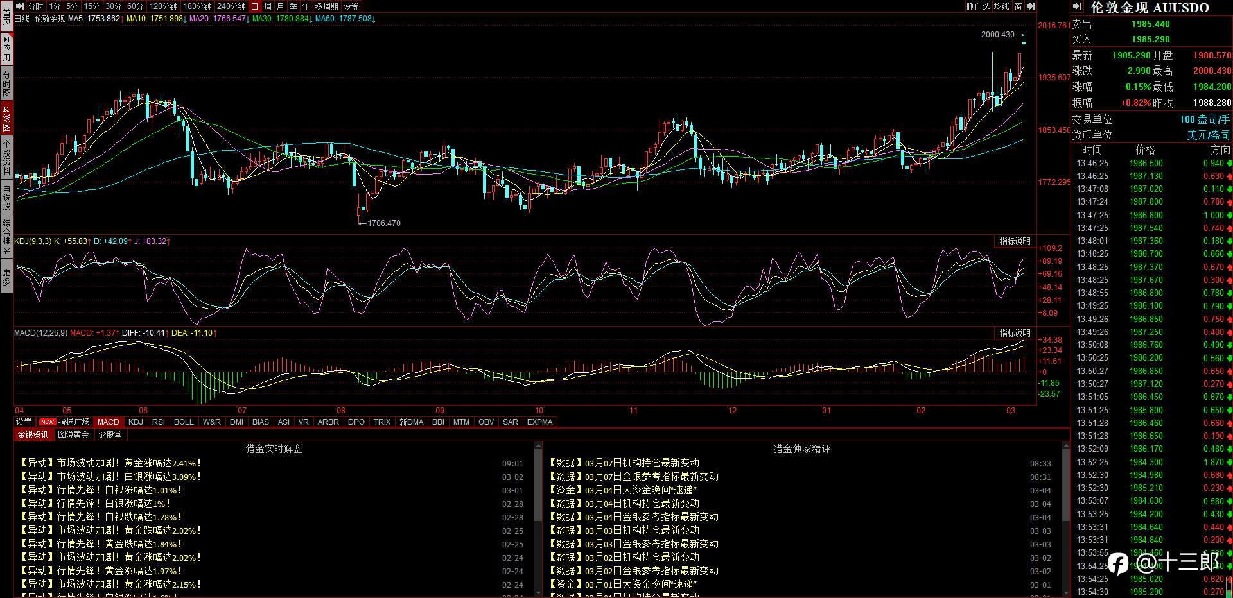Select the EXPMA indicator tab
Screen dimensions: 1233x598
(x=539, y=422)
